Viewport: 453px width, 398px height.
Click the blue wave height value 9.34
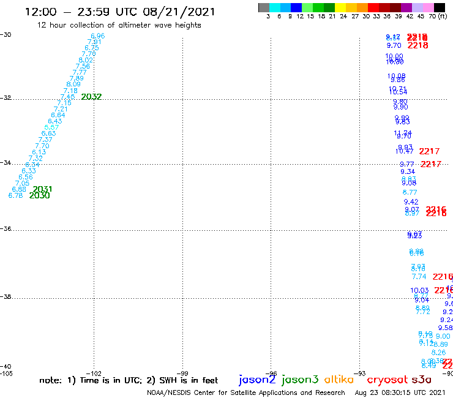click(408, 171)
